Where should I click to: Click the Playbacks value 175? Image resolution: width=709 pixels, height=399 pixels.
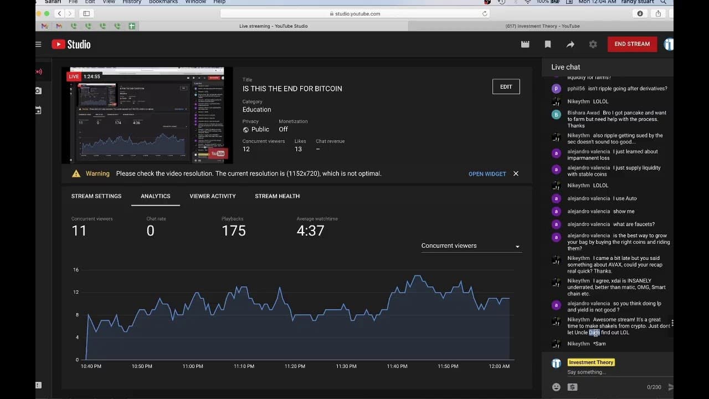[x=234, y=231]
